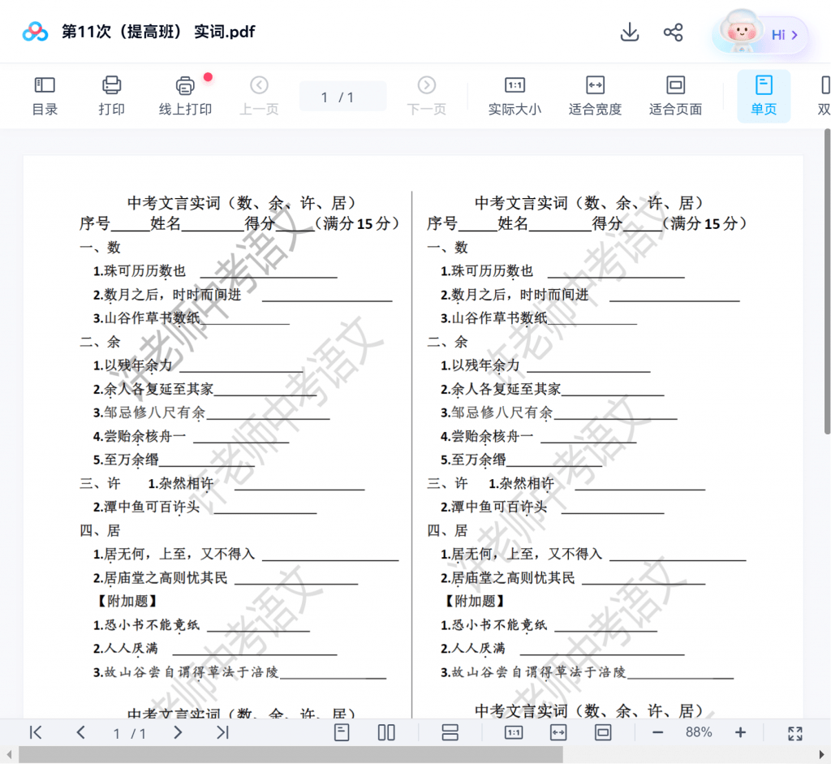The image size is (831, 764).
Task: Click right column text 4.尝贻余核舟一
Action: [487, 436]
